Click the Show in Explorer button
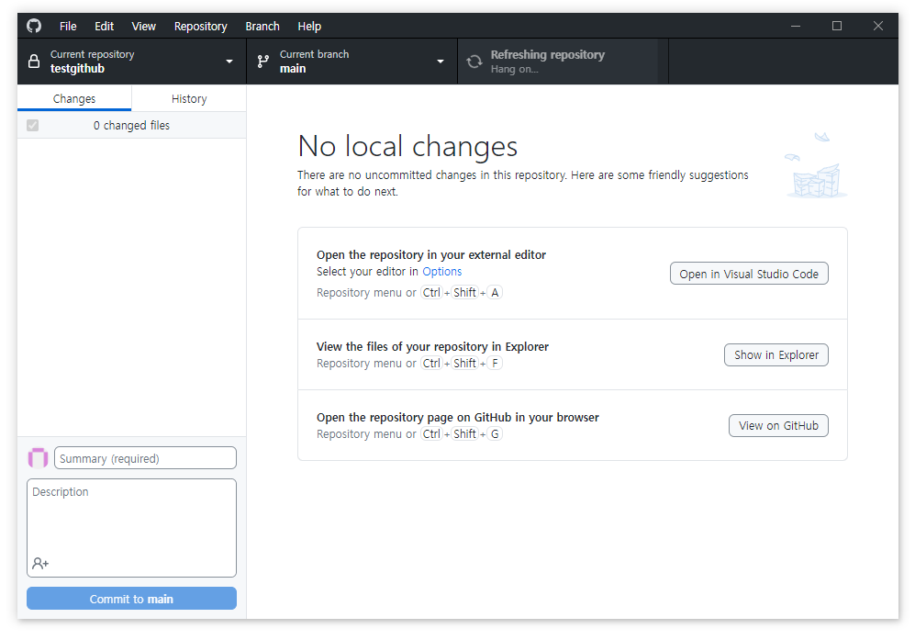 click(776, 355)
